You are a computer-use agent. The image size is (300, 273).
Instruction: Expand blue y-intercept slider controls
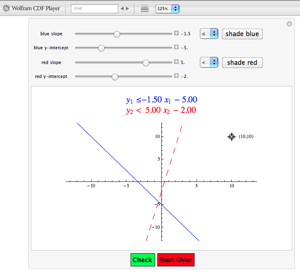pyautogui.click(x=176, y=47)
